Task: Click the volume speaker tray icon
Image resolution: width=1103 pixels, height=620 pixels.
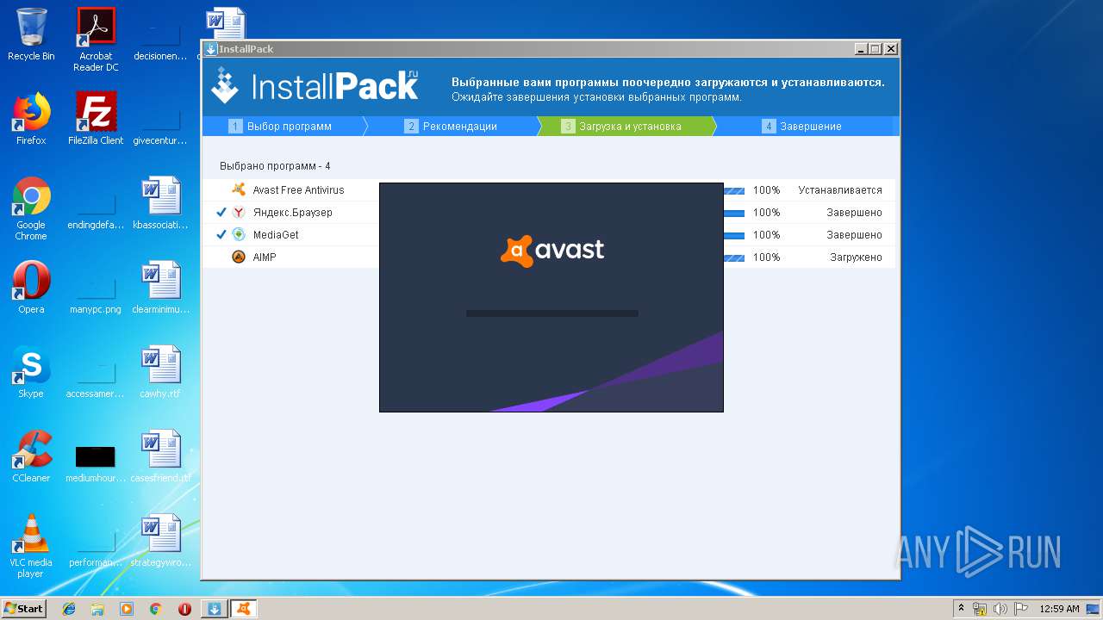Action: [x=1000, y=609]
